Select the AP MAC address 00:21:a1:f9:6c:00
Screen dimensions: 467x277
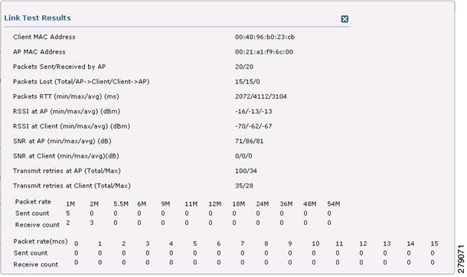(x=264, y=52)
